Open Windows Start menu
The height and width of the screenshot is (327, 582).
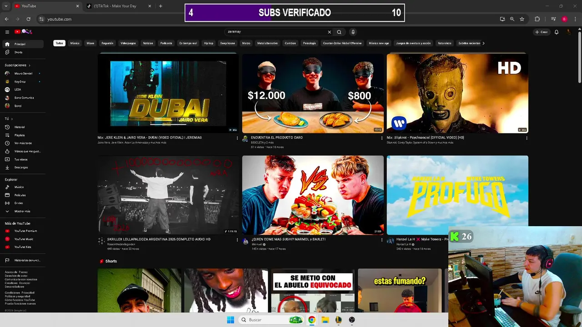click(231, 320)
